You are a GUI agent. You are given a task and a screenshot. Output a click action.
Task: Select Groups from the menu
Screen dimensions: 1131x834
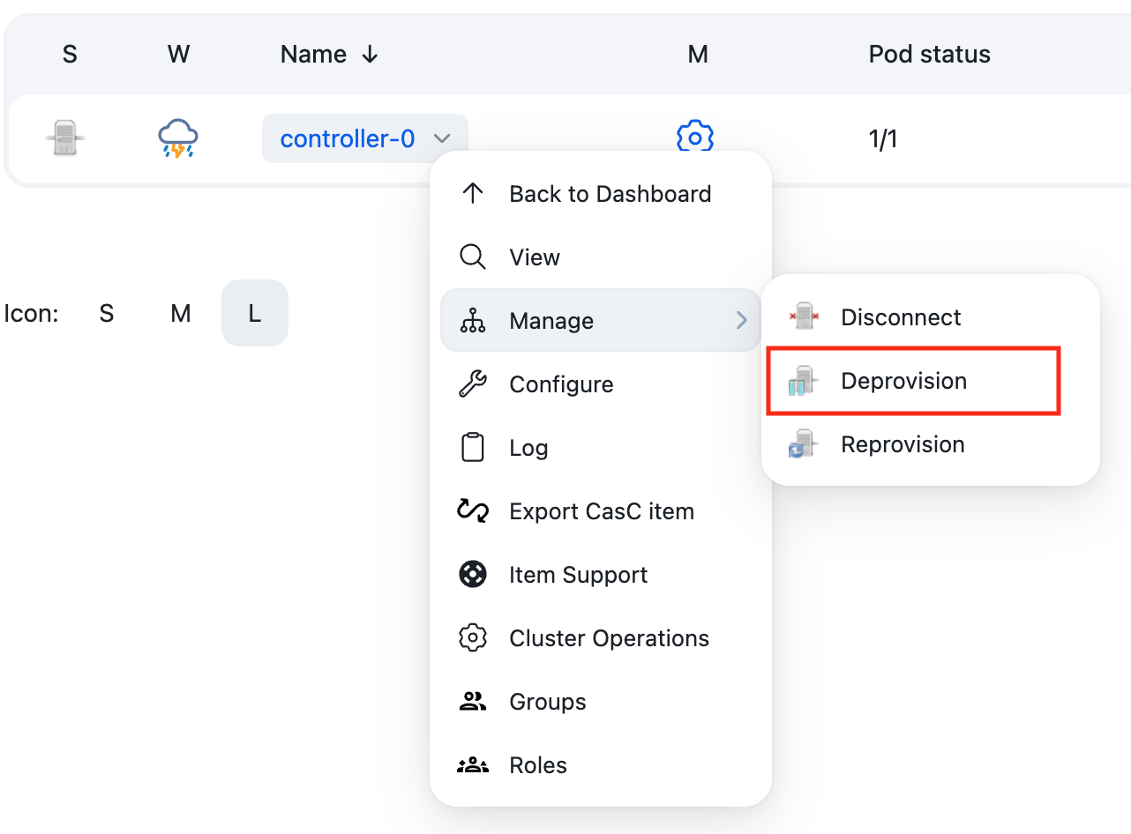pyautogui.click(x=601, y=702)
